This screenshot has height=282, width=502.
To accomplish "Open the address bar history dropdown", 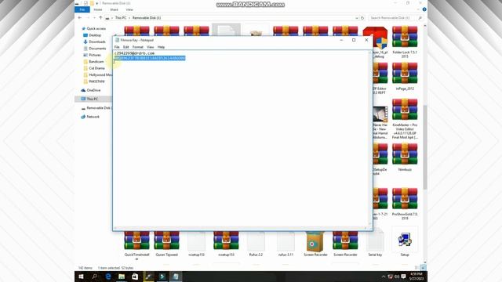I will pyautogui.click(x=357, y=18).
